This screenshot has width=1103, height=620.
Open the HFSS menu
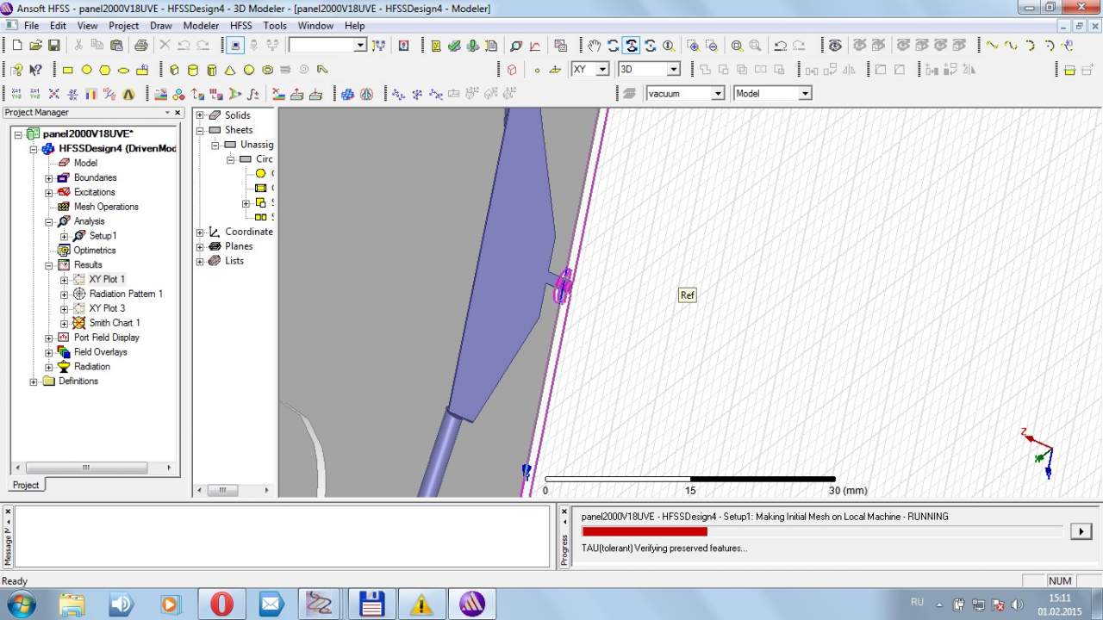click(x=240, y=26)
